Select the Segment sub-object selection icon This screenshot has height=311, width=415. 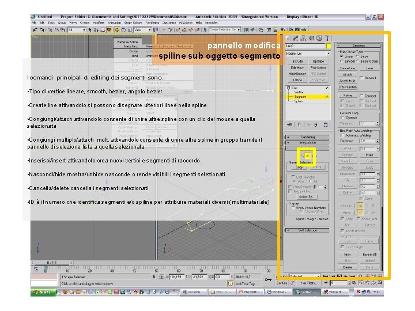(307, 156)
